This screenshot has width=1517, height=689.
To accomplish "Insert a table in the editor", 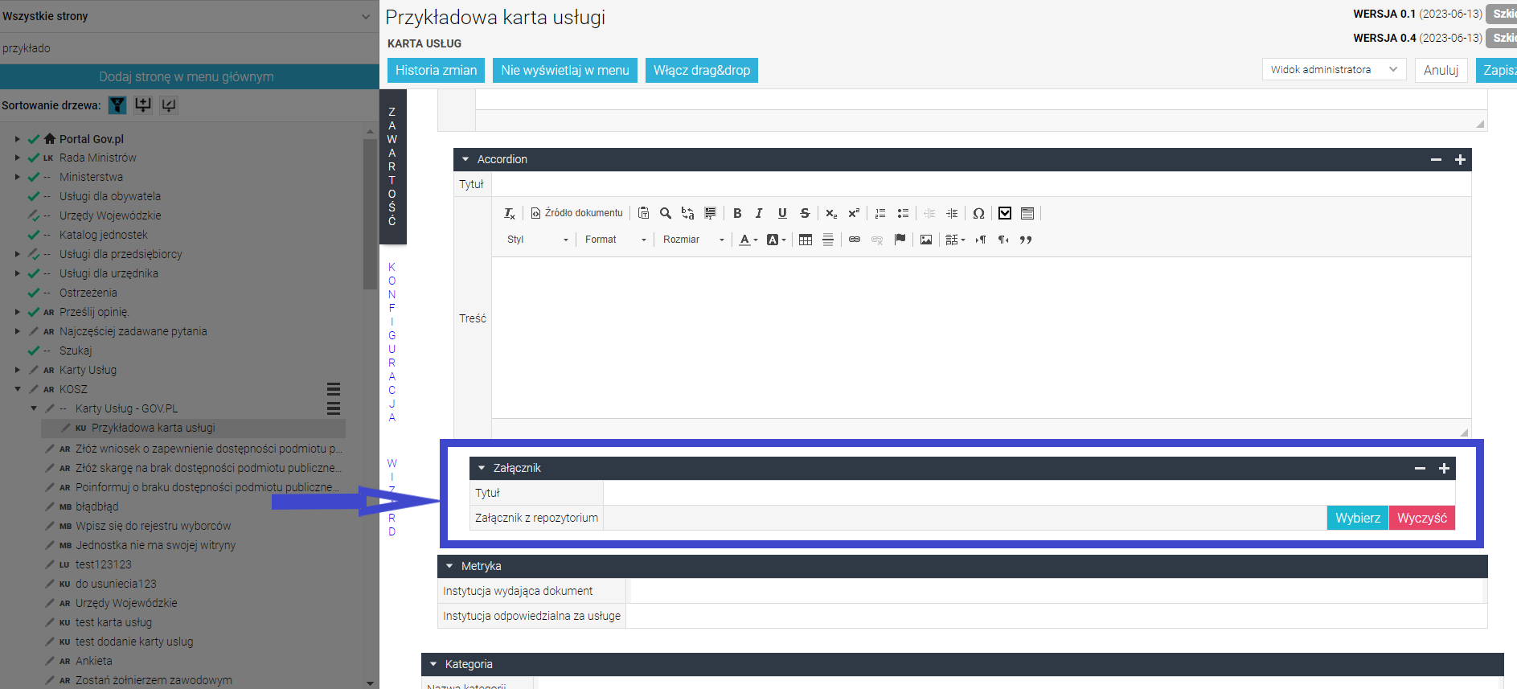I will 806,240.
